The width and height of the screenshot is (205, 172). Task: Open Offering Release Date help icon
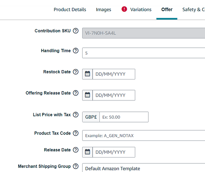pyautogui.click(x=76, y=93)
